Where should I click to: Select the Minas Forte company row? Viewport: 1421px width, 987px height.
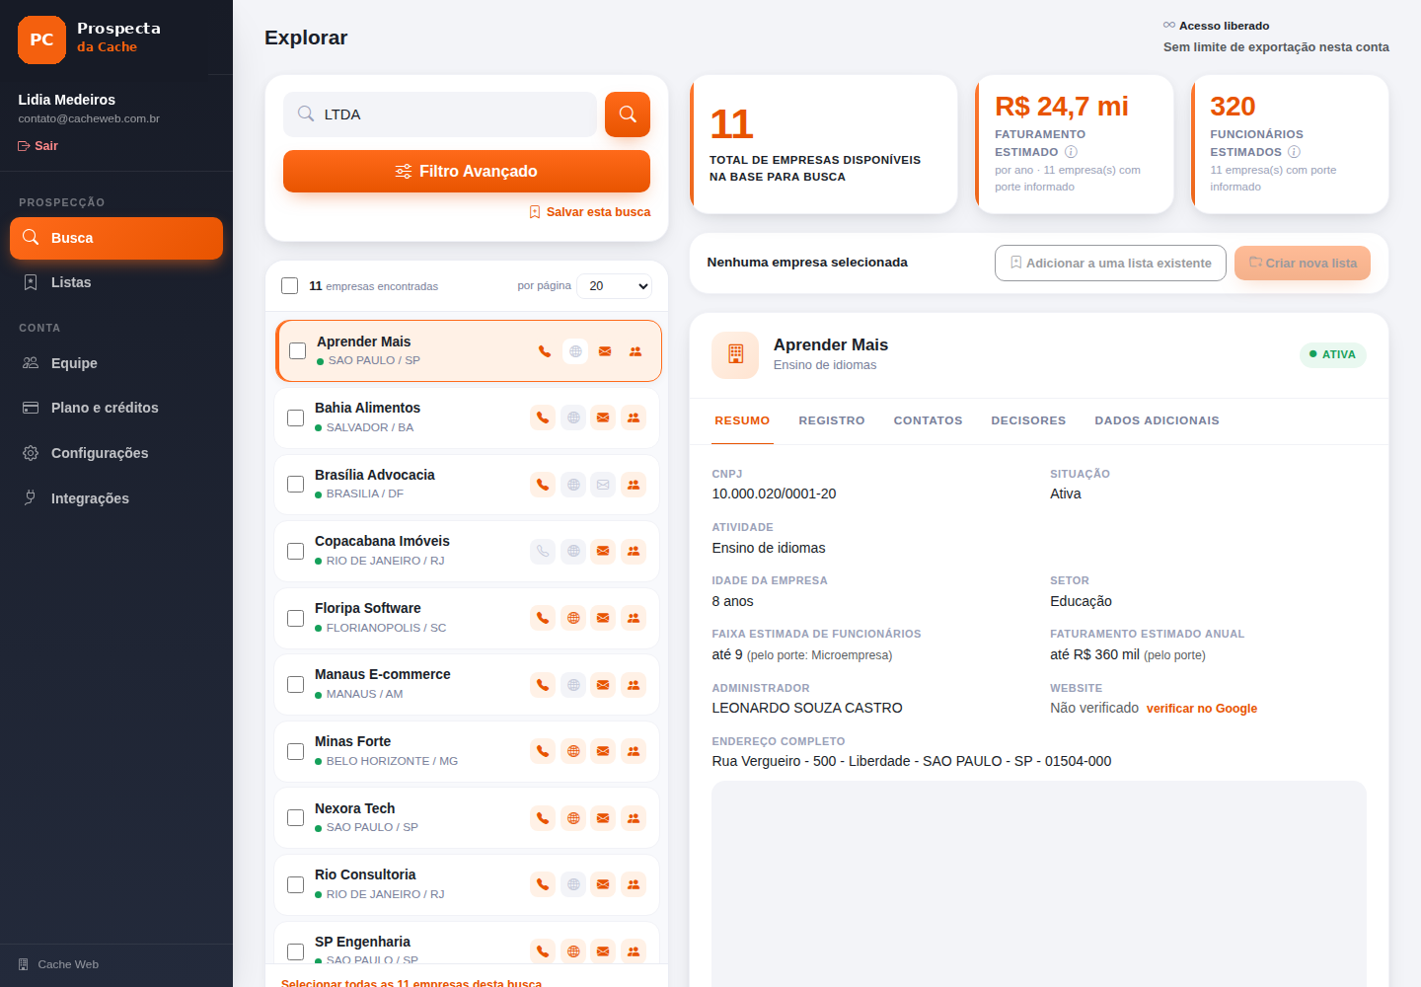(x=467, y=751)
